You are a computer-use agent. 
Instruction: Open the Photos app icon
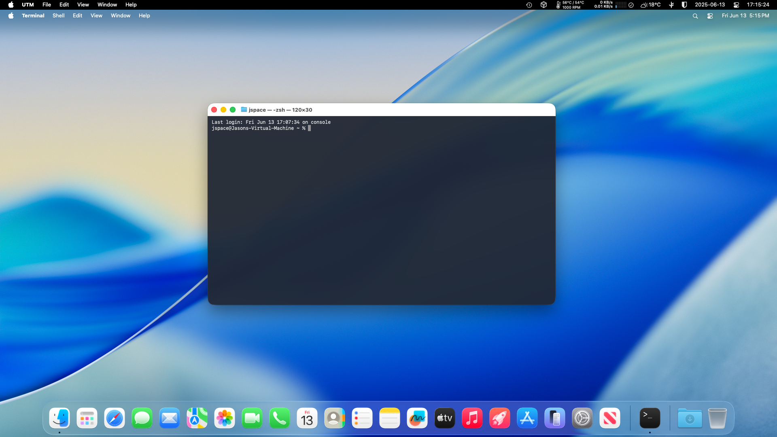click(225, 418)
